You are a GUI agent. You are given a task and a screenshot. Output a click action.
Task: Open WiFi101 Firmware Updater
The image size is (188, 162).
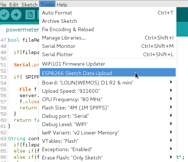[108, 64]
